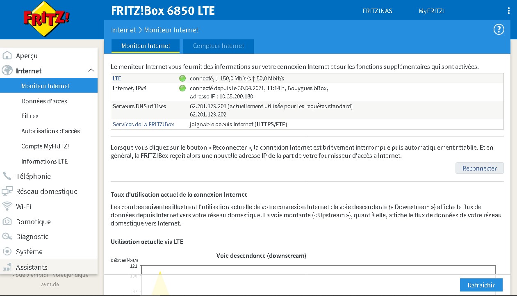Launch Assistants via its wizard icon
517x296 pixels.
pos(7,267)
